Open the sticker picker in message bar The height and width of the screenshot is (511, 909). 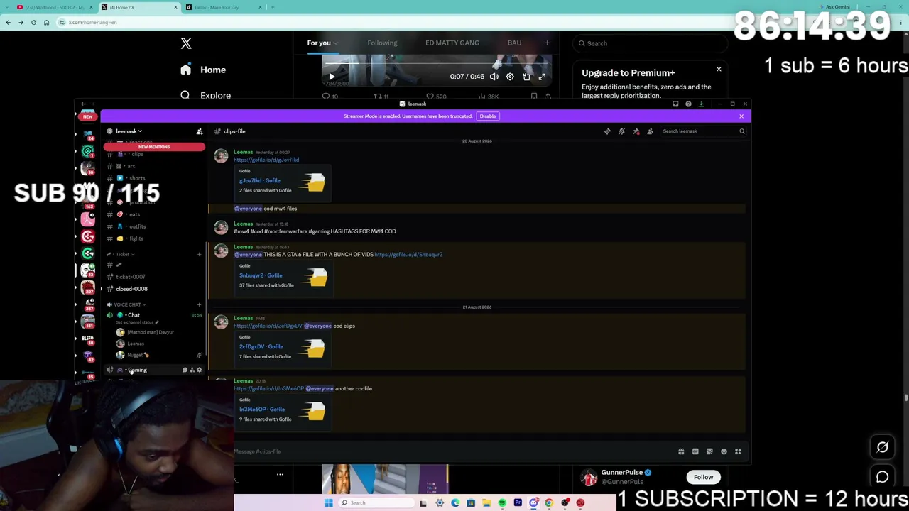(x=709, y=451)
